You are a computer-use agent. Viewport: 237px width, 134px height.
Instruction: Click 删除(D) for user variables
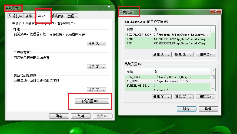205,54
